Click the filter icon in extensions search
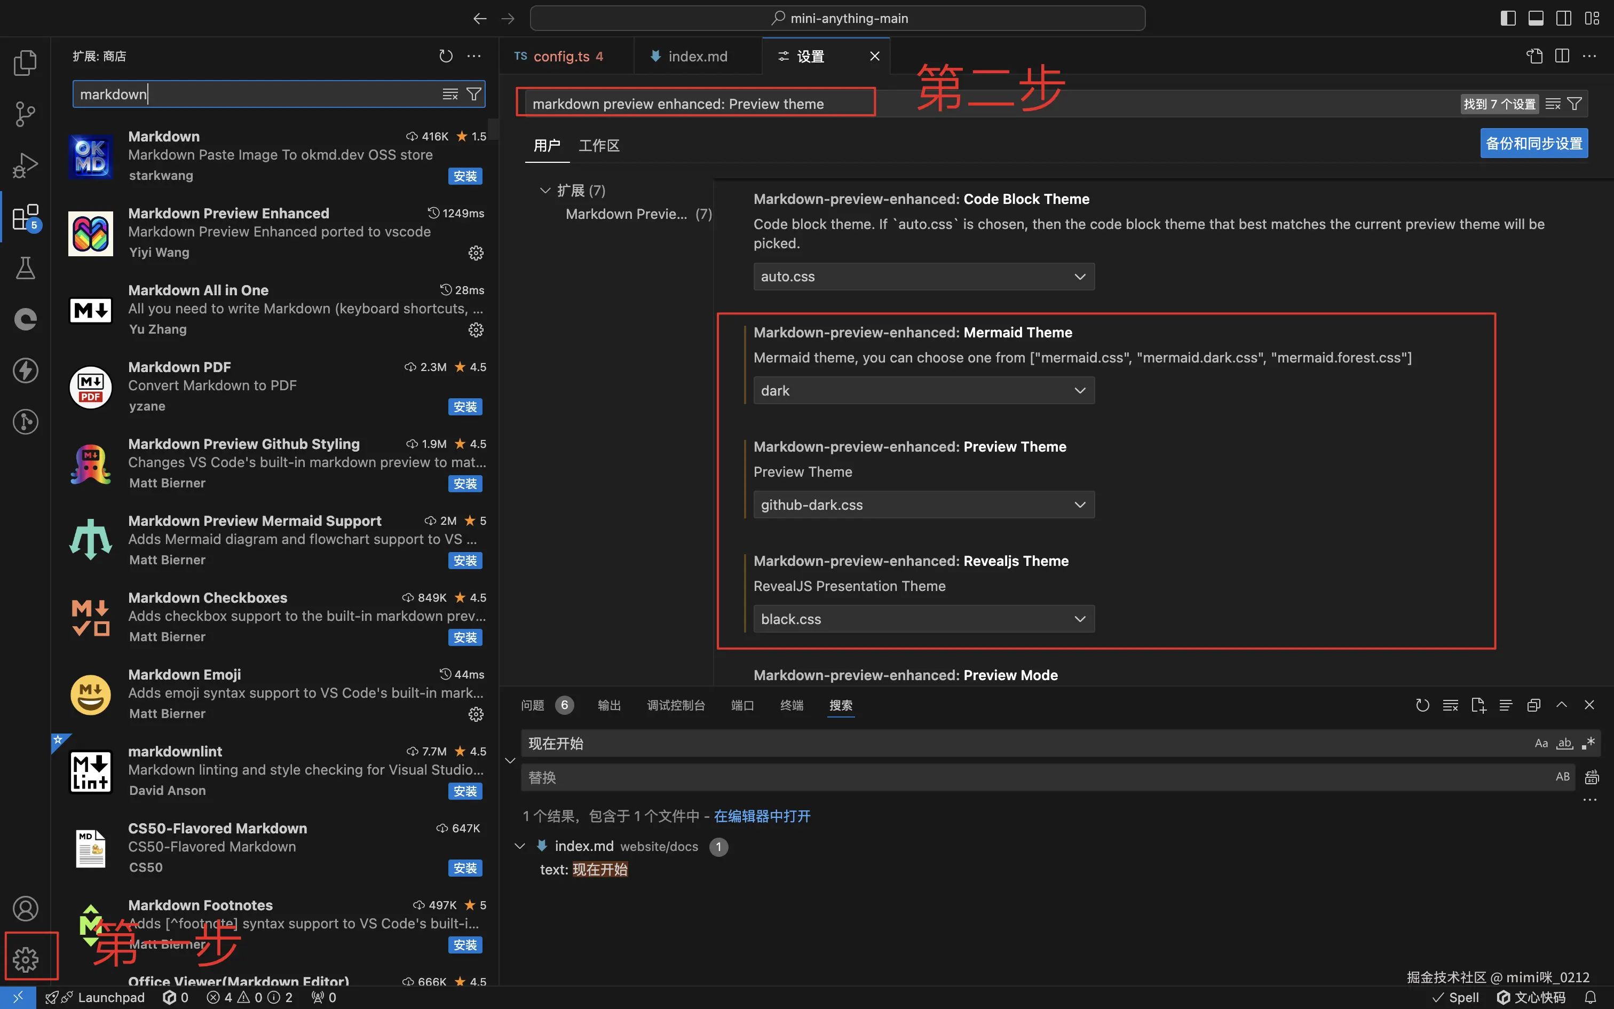The image size is (1614, 1009). tap(473, 94)
